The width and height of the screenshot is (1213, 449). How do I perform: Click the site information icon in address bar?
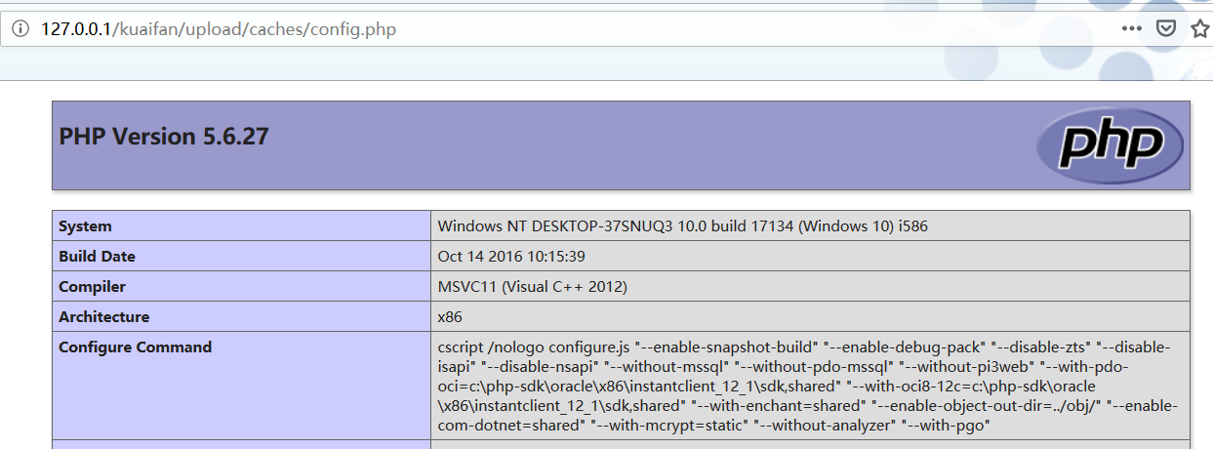(x=20, y=29)
